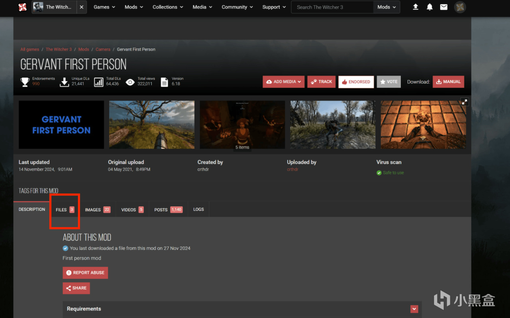
Task: Collapse the Requirements section
Action: tap(414, 309)
